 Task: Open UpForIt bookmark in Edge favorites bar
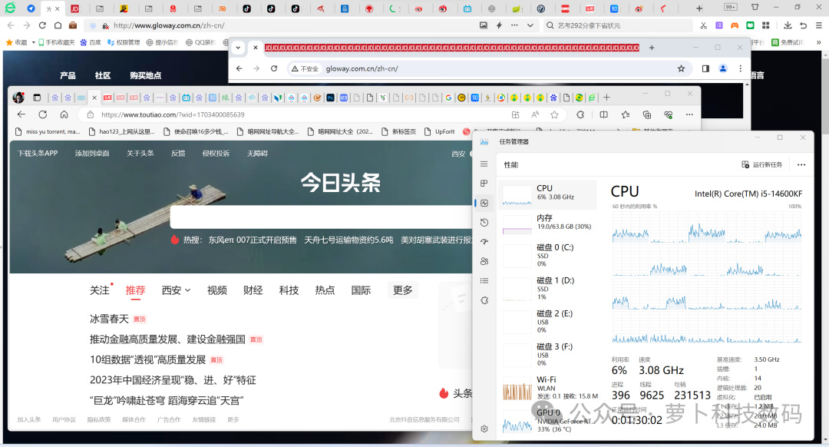tap(440, 132)
